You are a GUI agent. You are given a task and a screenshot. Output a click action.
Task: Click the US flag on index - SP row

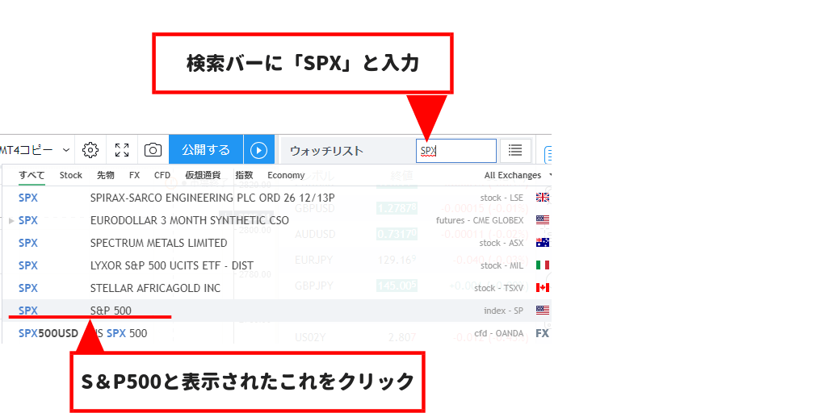click(543, 311)
